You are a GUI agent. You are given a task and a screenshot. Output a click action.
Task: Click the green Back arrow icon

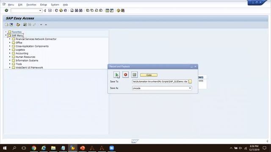pyautogui.click(x=56, y=11)
